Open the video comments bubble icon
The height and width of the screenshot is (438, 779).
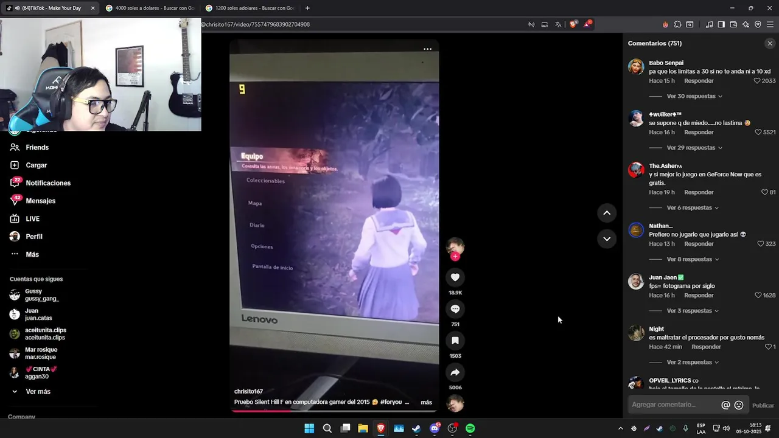point(455,309)
